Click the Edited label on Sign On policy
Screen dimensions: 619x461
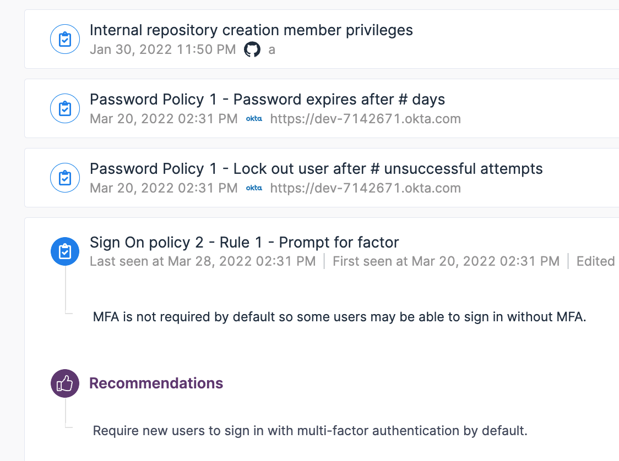click(x=596, y=261)
